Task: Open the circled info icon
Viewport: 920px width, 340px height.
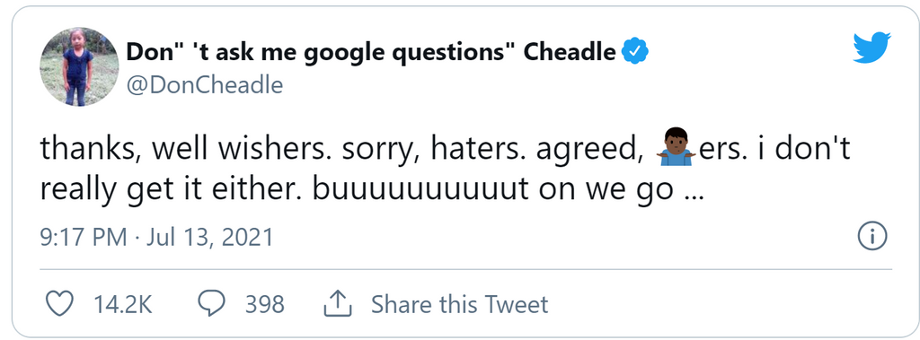Action: click(871, 238)
